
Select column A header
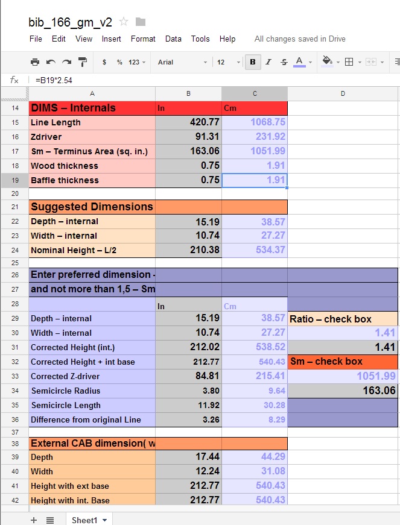click(x=92, y=94)
